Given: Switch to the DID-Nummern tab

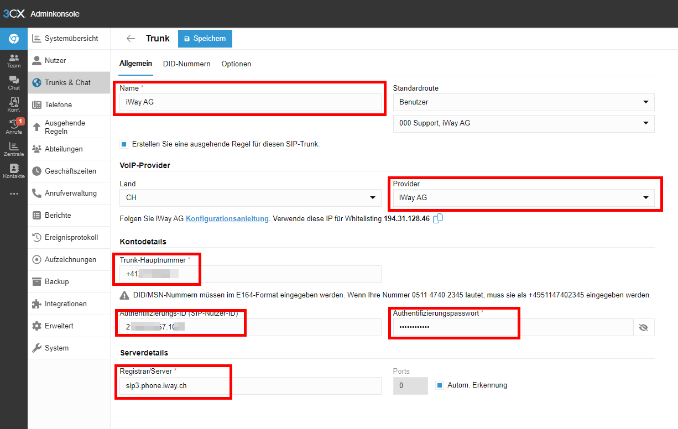Looking at the screenshot, I should pos(187,64).
